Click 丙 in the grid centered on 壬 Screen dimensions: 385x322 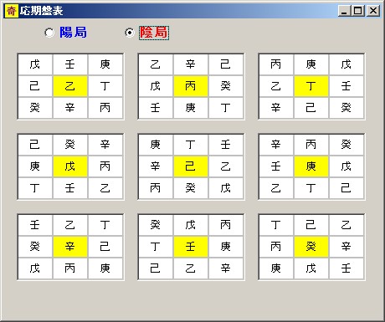226,225
